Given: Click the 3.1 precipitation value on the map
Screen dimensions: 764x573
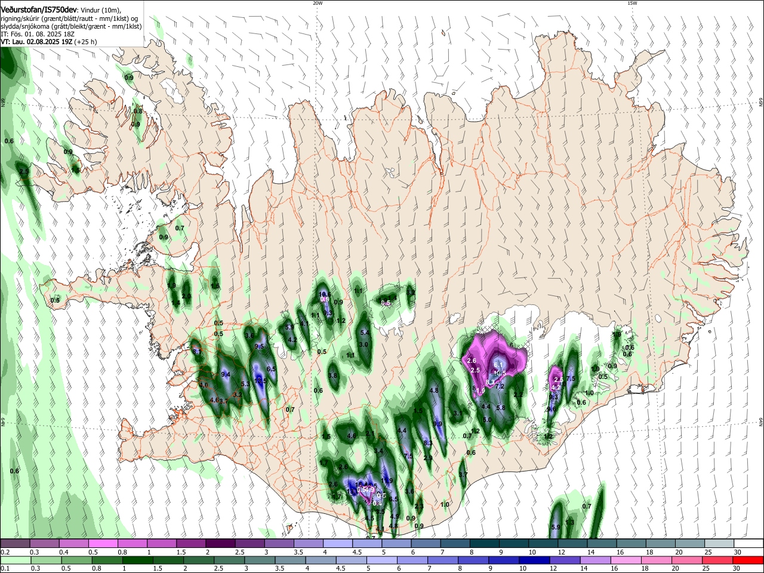Looking at the screenshot, I should 458,413.
